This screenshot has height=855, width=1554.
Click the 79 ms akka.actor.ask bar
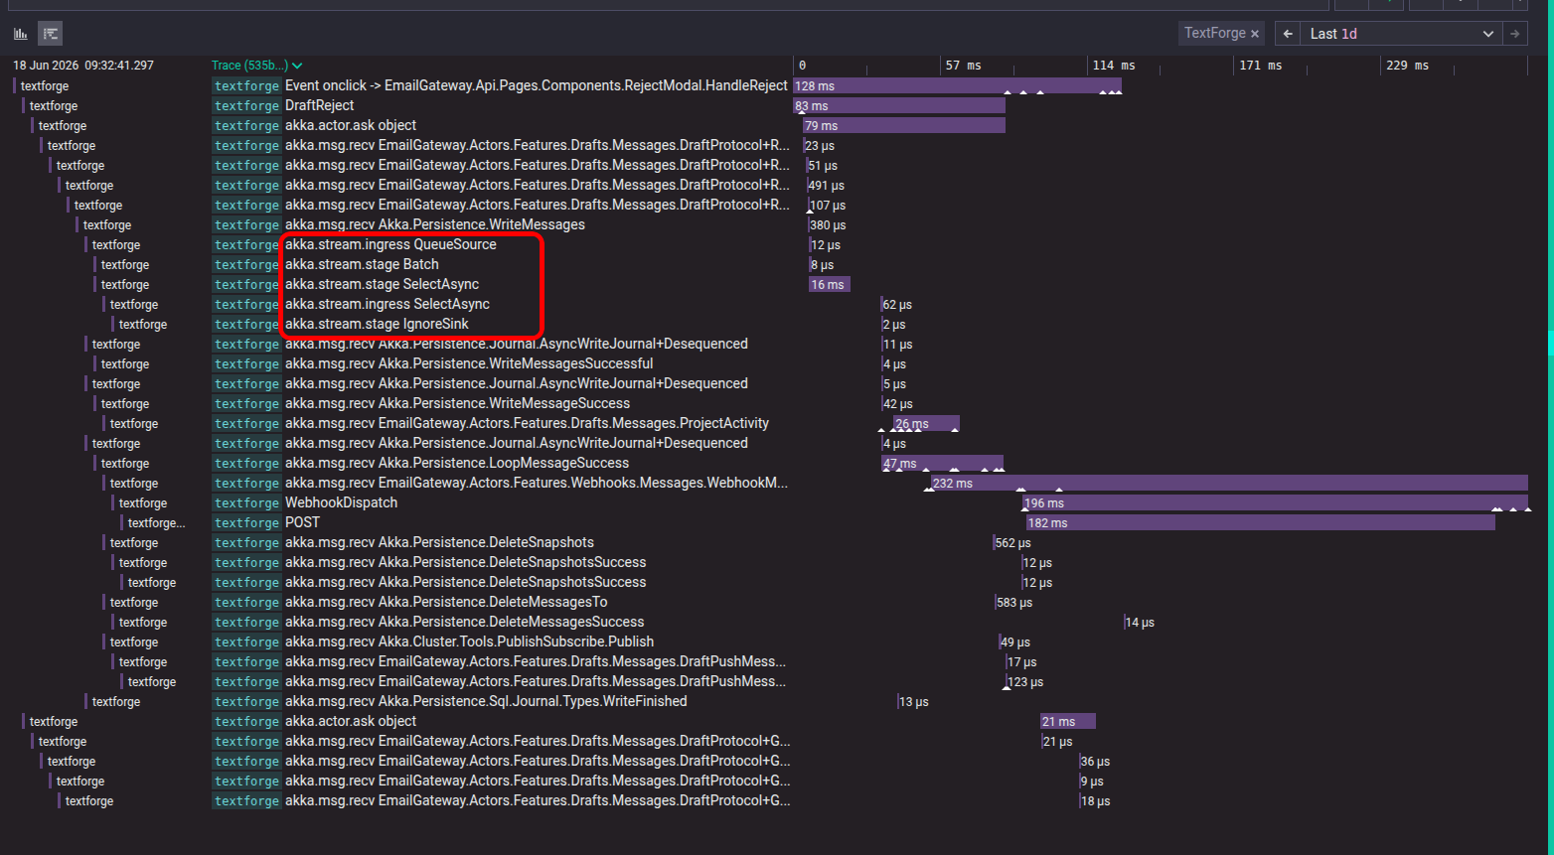click(x=904, y=126)
